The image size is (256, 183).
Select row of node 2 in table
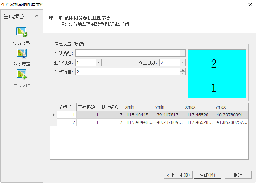coord(143,122)
